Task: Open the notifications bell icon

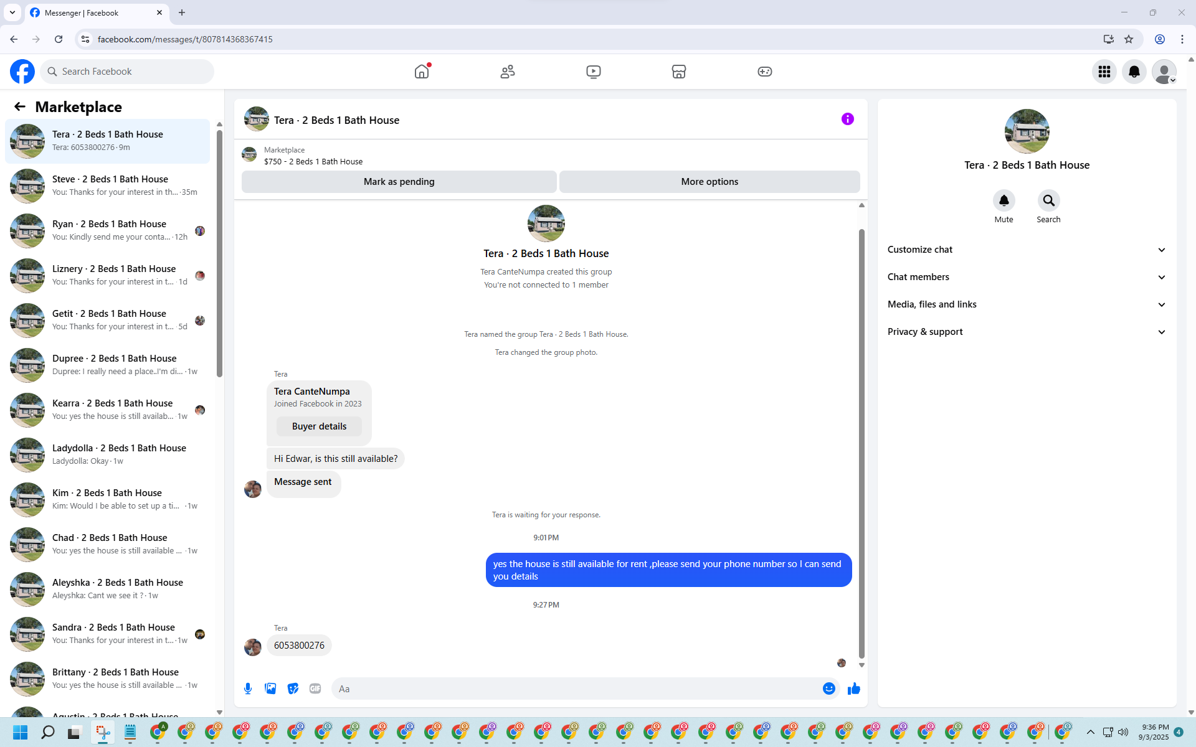Action: coord(1134,72)
